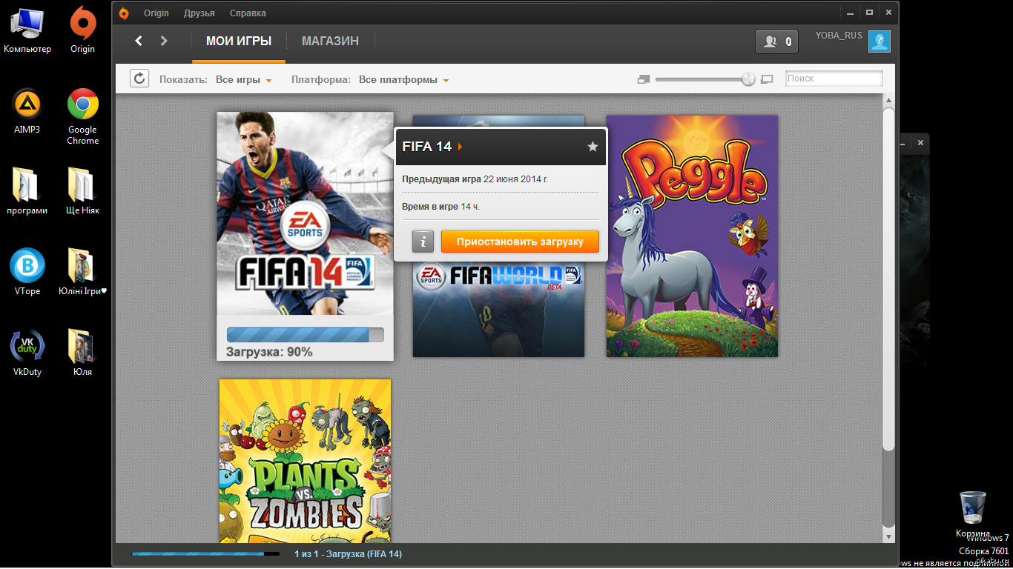Expand the Все платформы dropdown
Viewport: 1013px width, 569px height.
[x=403, y=80]
